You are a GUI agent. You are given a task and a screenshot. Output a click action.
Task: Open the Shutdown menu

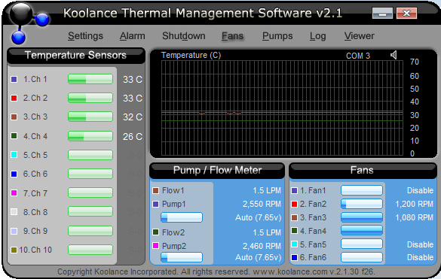[x=184, y=36]
